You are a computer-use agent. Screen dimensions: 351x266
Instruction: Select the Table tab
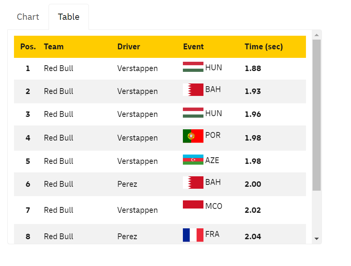click(69, 17)
